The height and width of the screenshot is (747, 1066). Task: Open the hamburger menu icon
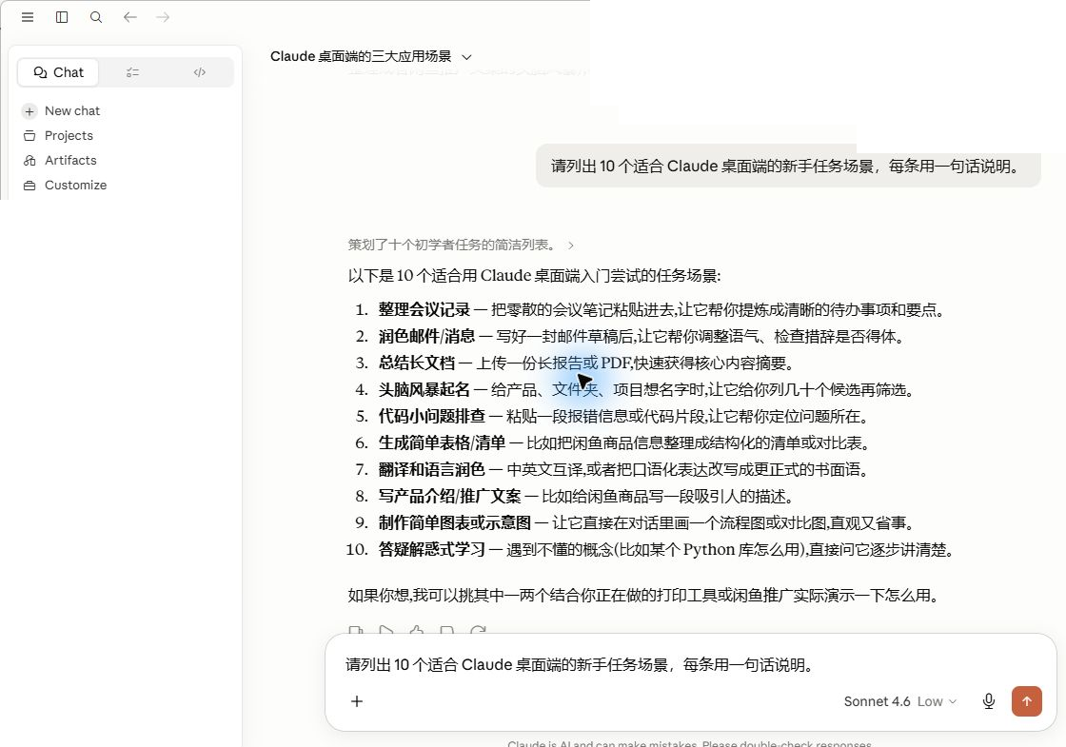click(x=28, y=17)
